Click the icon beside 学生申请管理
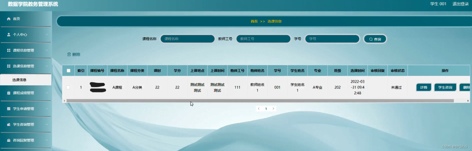This screenshot has height=151, width=472. pyautogui.click(x=9, y=109)
